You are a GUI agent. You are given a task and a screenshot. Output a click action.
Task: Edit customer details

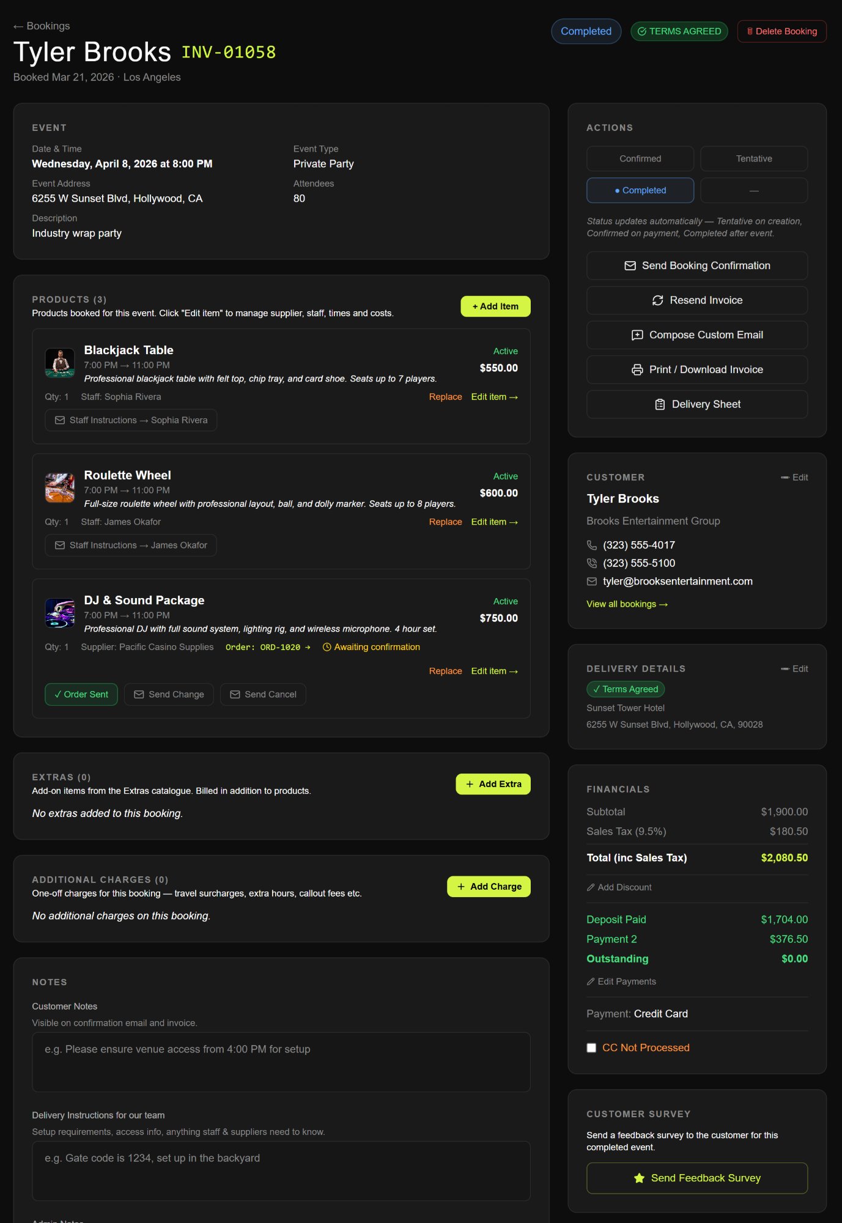pos(794,478)
